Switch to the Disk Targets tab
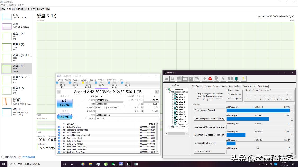This screenshot has width=298, height=167. (197, 86)
